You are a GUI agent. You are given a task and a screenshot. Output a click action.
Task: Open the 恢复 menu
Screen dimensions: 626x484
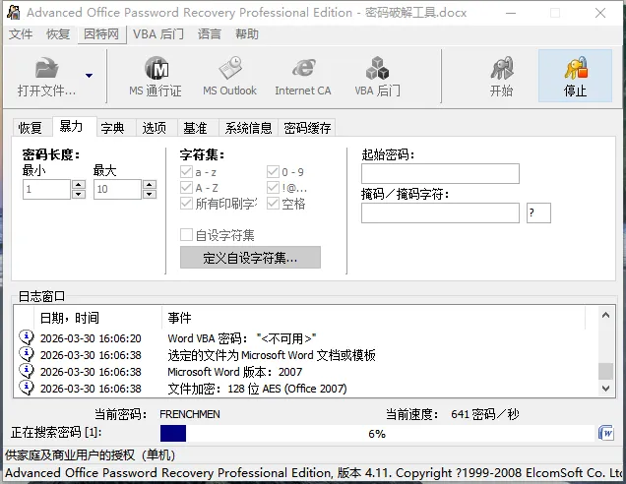click(x=58, y=34)
